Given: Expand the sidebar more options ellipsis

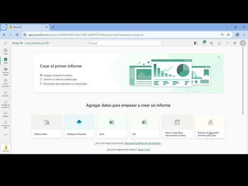Looking at the screenshot, I should pos(5,135).
